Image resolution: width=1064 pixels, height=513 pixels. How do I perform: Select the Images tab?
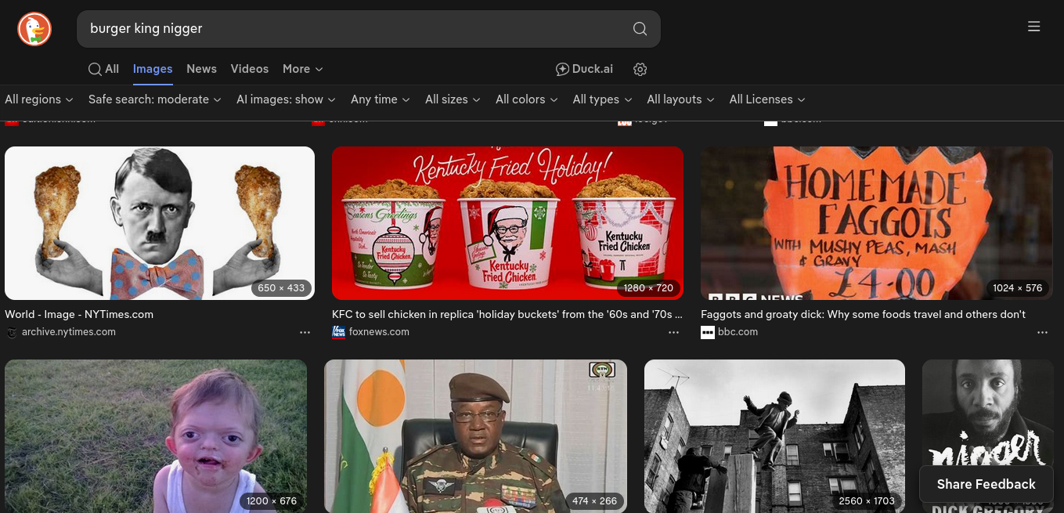[153, 69]
